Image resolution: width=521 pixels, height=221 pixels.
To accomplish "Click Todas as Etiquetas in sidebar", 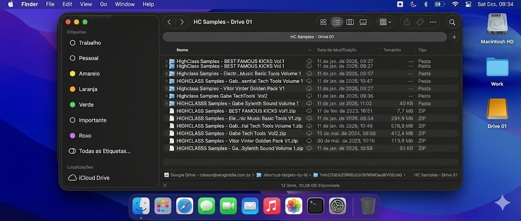I will [x=104, y=151].
